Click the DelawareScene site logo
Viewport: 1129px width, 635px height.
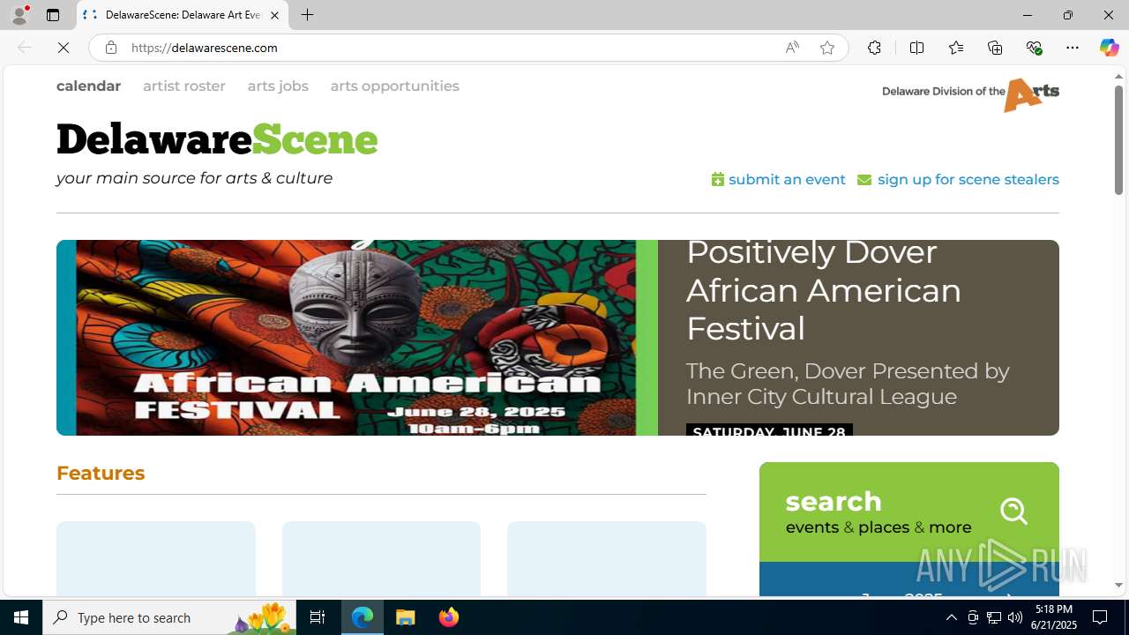click(217, 139)
